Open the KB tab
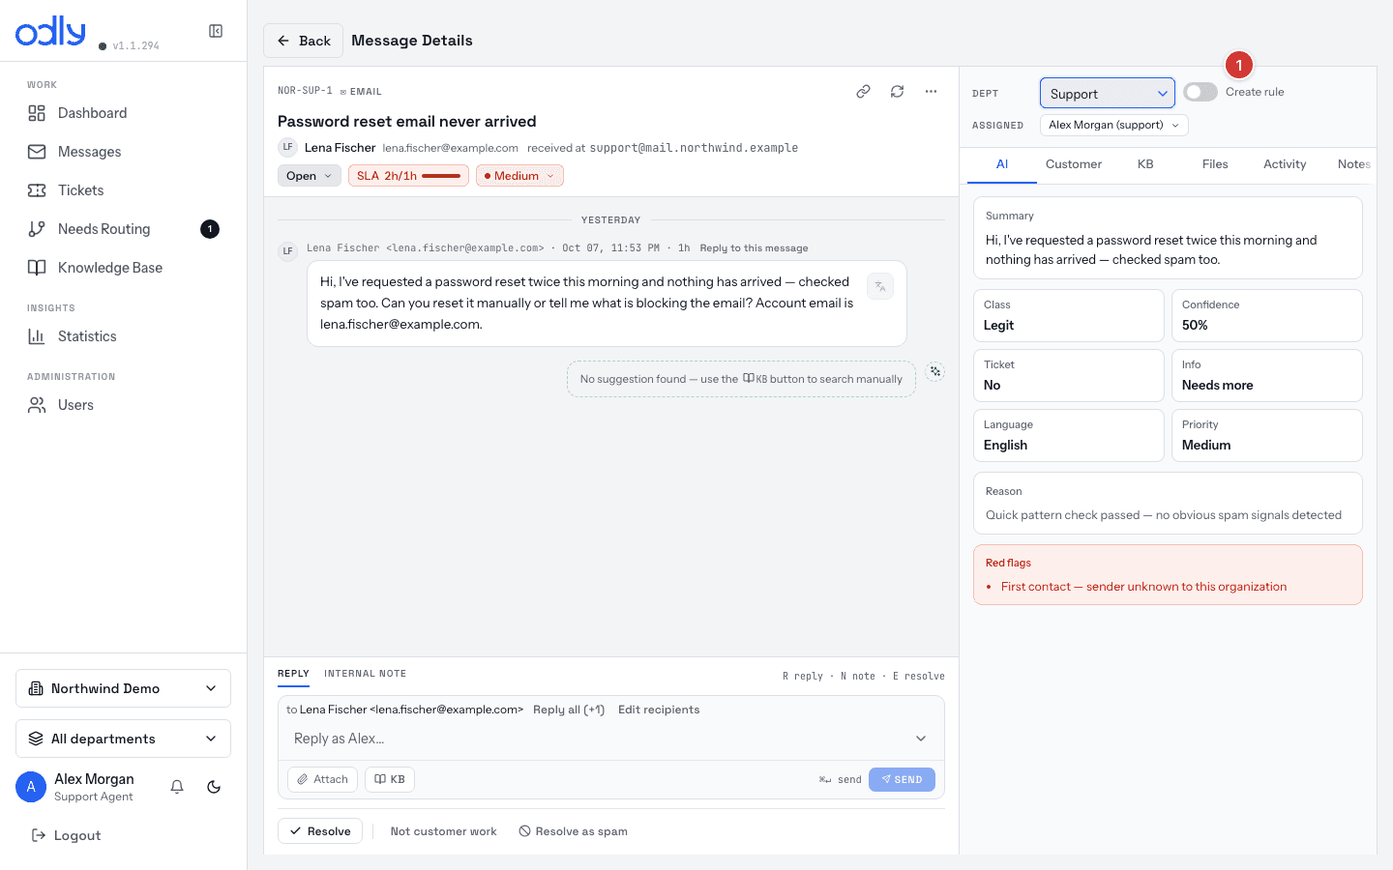This screenshot has width=1393, height=870. point(1145,164)
